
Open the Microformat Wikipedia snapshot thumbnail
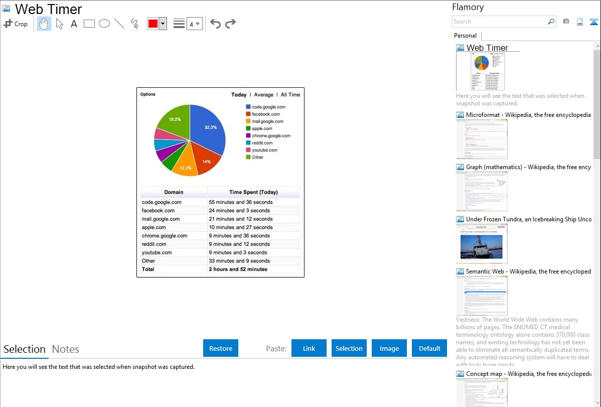coord(482,139)
